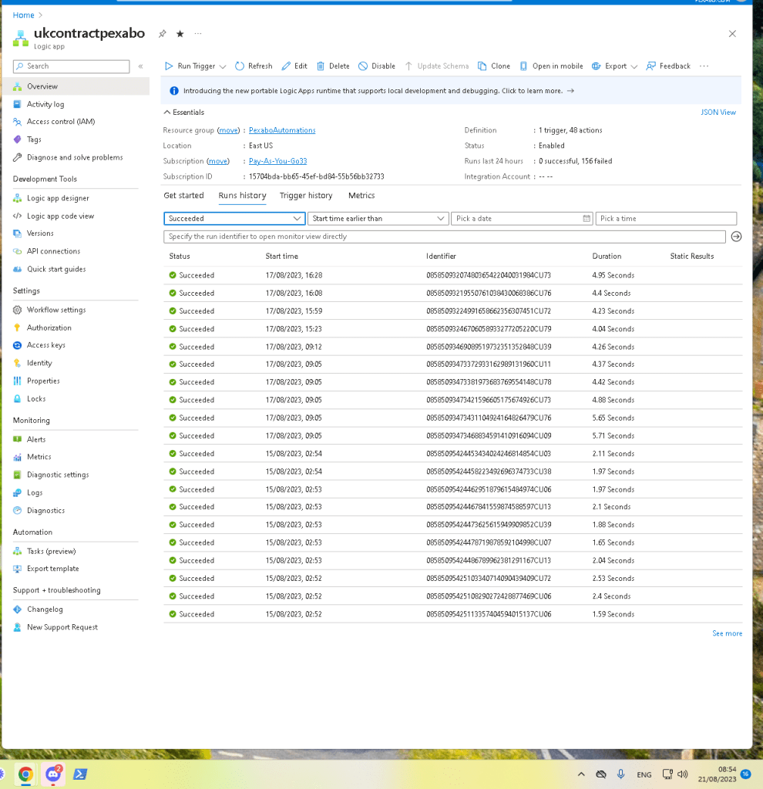The width and height of the screenshot is (763, 789).
Task: Open JSON View link
Action: (718, 112)
